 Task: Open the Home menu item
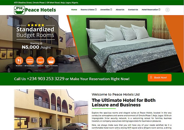click(74, 10)
